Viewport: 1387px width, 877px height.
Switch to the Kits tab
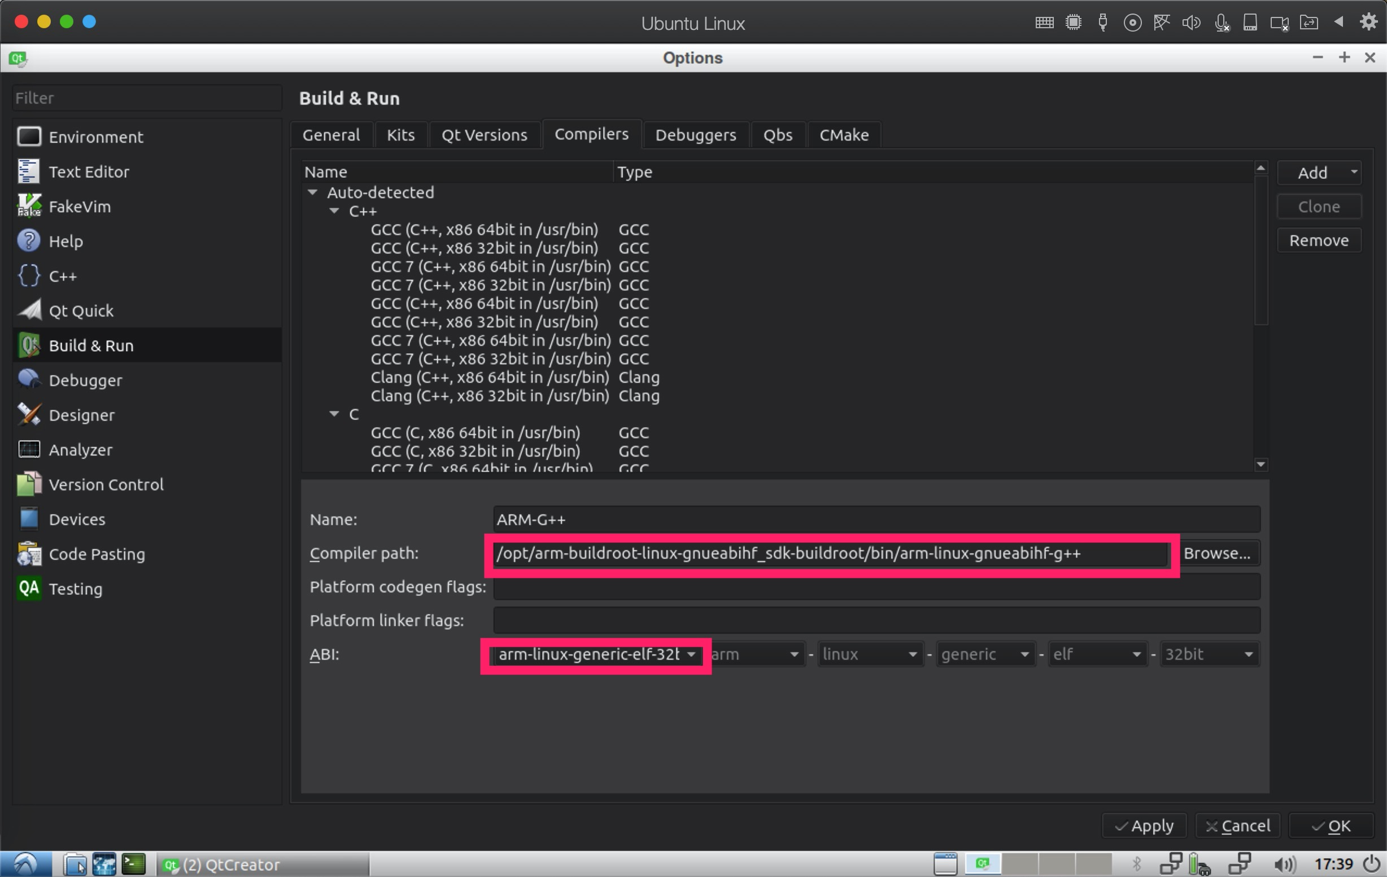coord(401,135)
